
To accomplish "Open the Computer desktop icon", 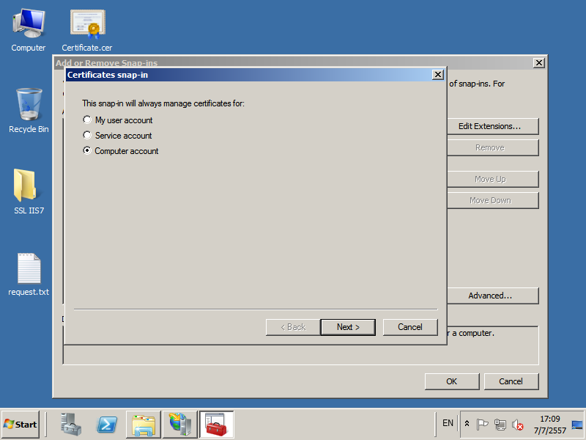I will 28,29.
